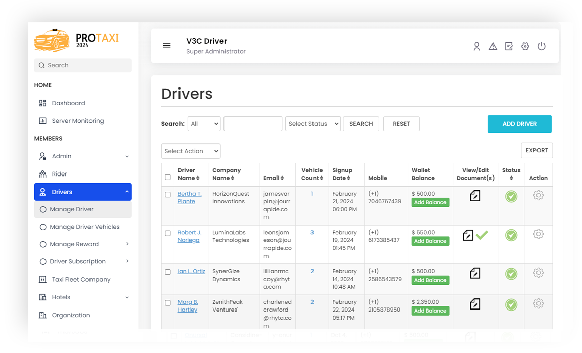The height and width of the screenshot is (353, 582).
Task: Open driver link Ian L. Ortiz
Action: (x=191, y=272)
